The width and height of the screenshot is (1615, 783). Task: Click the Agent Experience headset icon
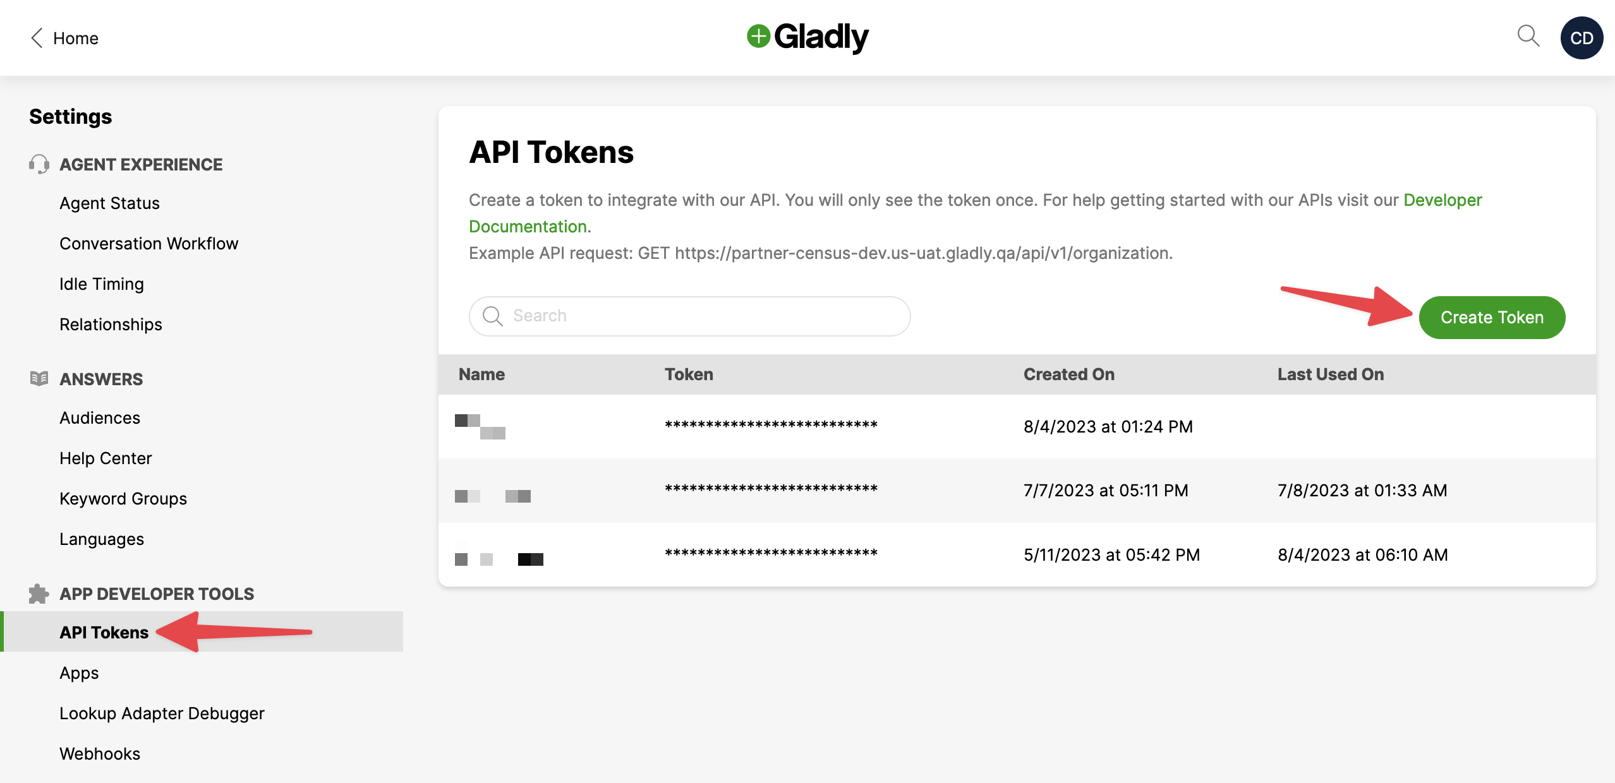tap(39, 164)
